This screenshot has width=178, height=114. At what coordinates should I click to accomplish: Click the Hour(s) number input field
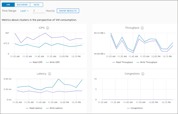(x=38, y=11)
